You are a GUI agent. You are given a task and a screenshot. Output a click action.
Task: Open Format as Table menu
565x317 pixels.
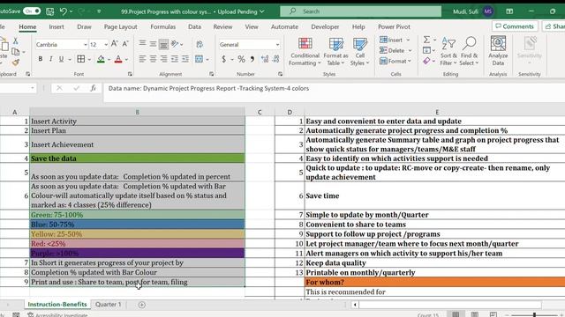pyautogui.click(x=335, y=52)
